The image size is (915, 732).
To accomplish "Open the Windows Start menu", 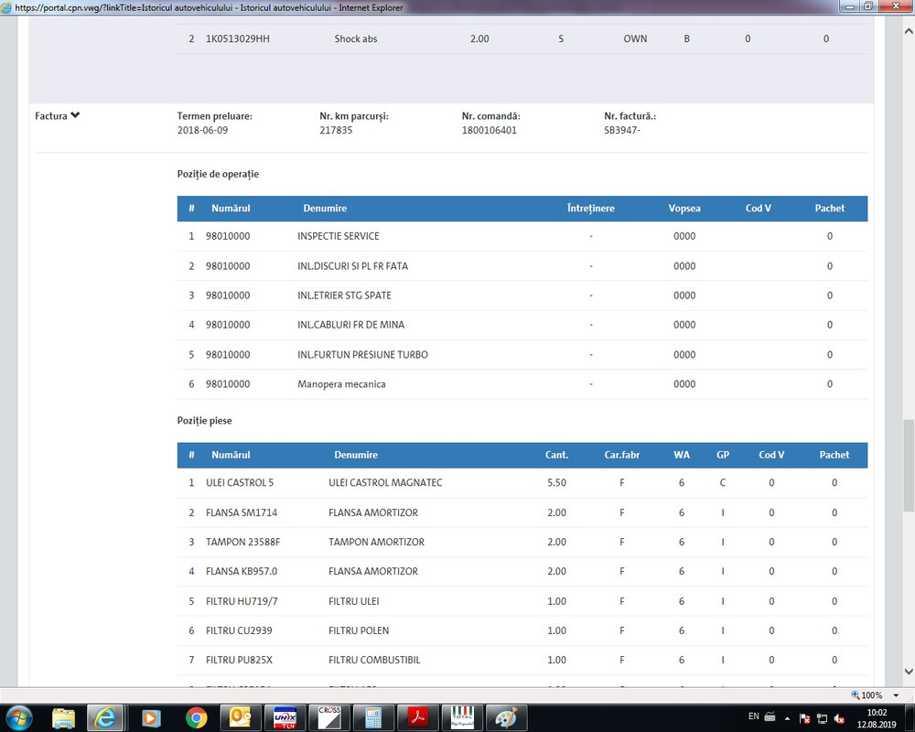I will click(18, 717).
